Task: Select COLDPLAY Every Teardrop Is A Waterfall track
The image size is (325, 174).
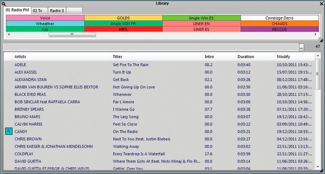Action: (138, 154)
